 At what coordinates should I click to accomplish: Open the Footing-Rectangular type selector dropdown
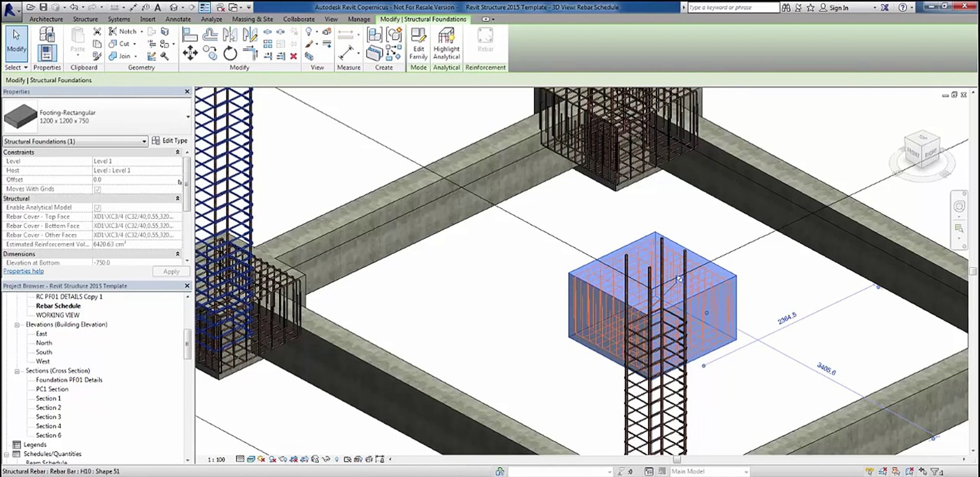[x=188, y=117]
